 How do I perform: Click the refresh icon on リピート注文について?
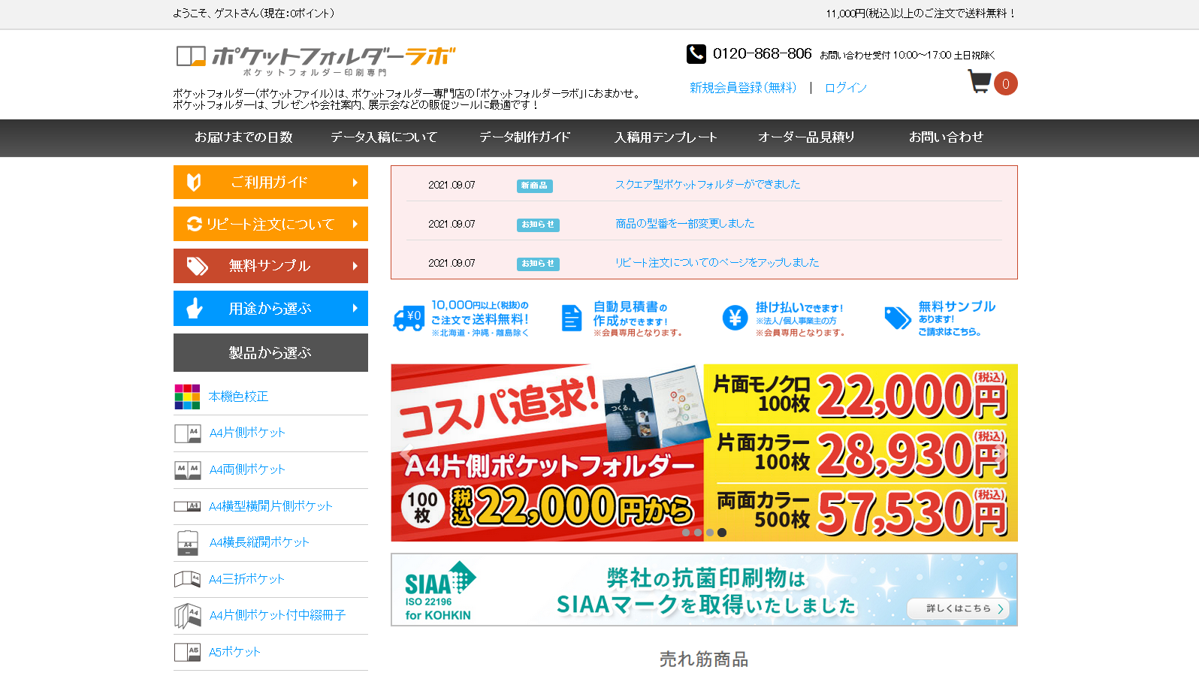point(195,224)
